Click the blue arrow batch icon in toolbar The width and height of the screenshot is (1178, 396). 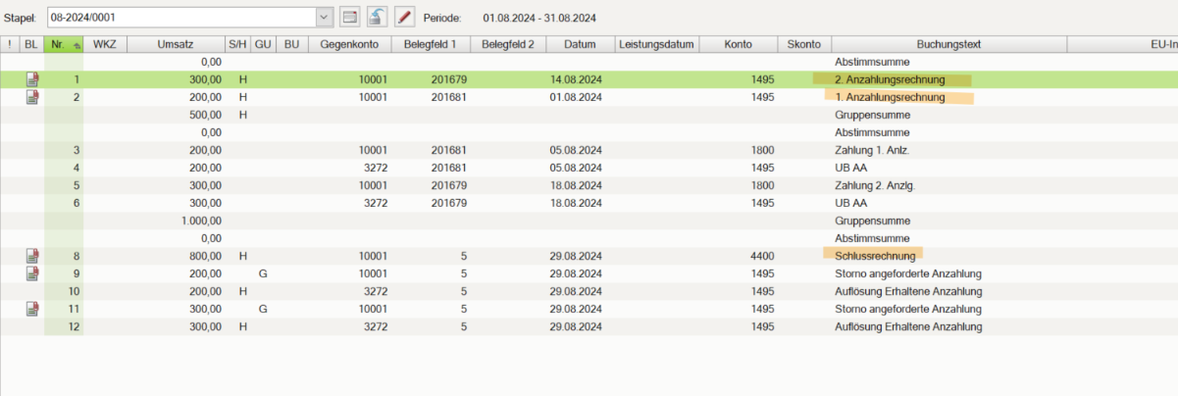(x=377, y=17)
